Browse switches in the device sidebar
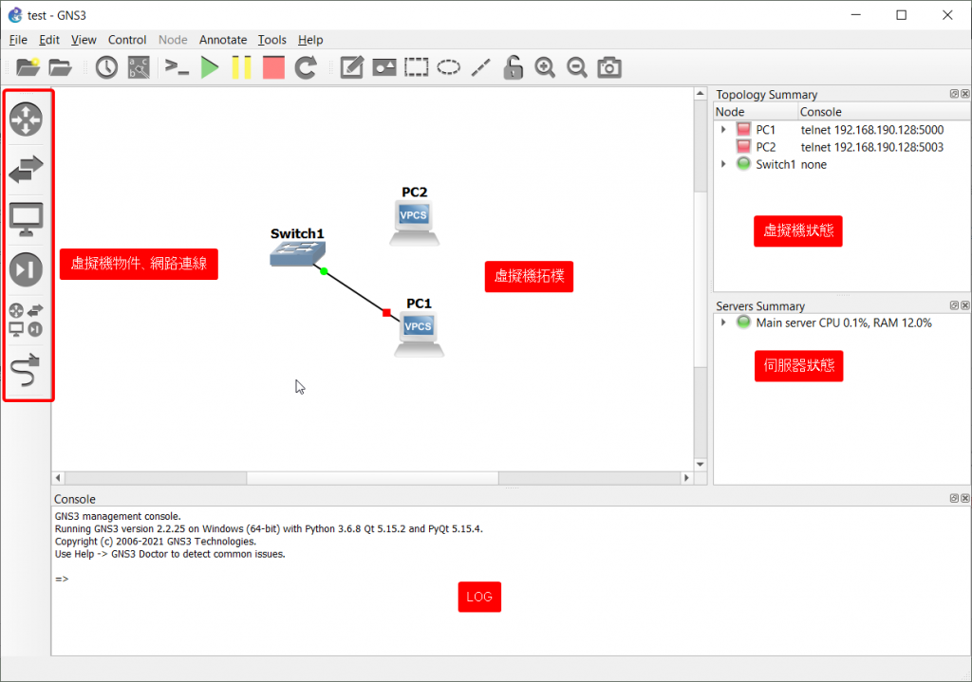The width and height of the screenshot is (972, 682). pyautogui.click(x=26, y=169)
